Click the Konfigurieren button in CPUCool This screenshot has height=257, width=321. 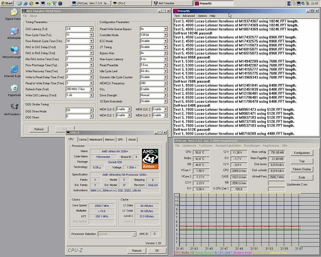(x=302, y=153)
